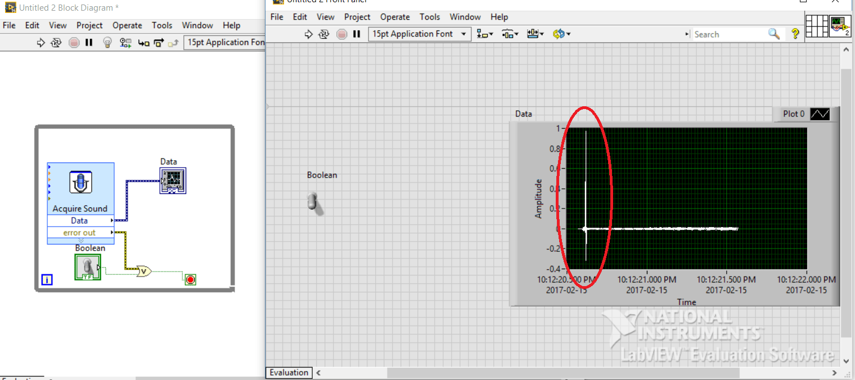Image resolution: width=855 pixels, height=380 pixels.
Task: Click the Retain Wire Values icon
Action: (125, 42)
